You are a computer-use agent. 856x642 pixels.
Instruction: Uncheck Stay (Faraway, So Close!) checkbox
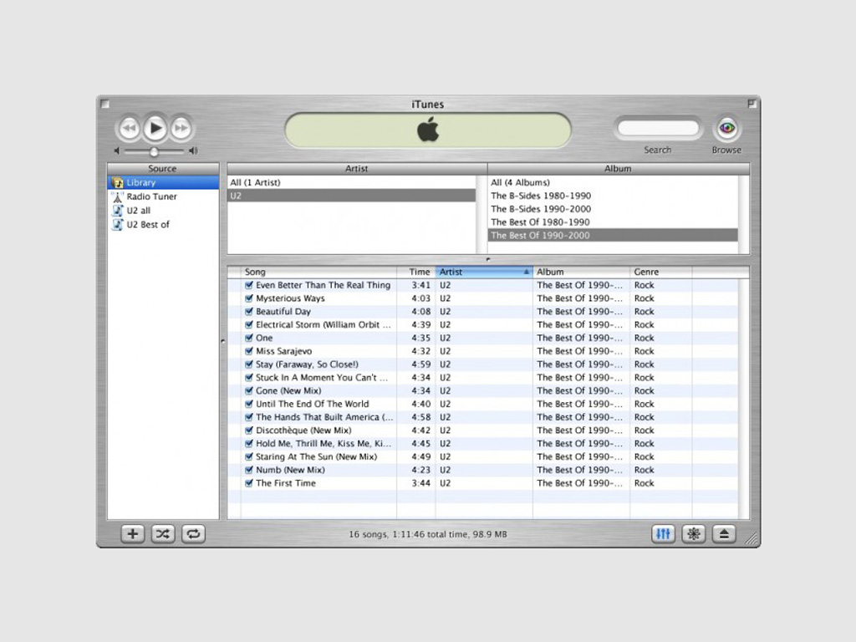[x=249, y=364]
